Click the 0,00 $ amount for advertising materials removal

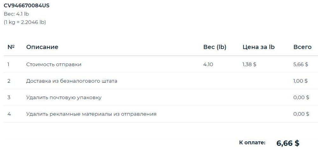pos(301,114)
